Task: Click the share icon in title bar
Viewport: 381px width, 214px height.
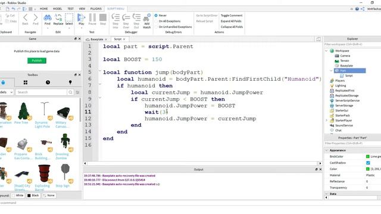Action: point(363,9)
